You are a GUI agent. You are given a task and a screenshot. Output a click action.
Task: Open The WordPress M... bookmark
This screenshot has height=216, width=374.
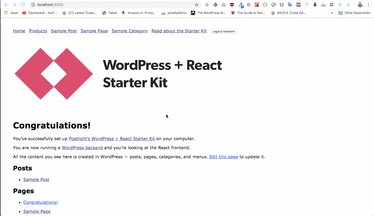click(x=208, y=13)
